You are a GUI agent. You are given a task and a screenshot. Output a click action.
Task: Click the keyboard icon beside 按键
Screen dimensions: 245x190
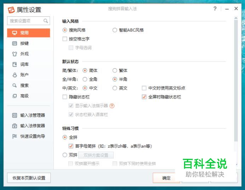15,43
